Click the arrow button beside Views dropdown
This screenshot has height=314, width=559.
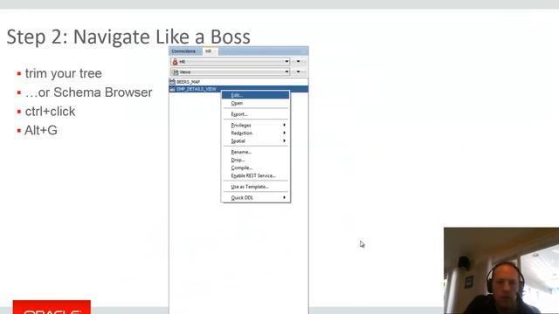[299, 72]
